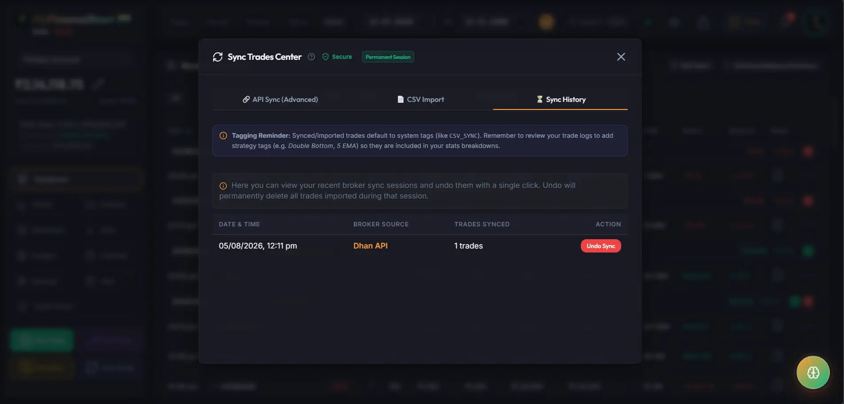Close the Sync Trades Center dialog

621,57
